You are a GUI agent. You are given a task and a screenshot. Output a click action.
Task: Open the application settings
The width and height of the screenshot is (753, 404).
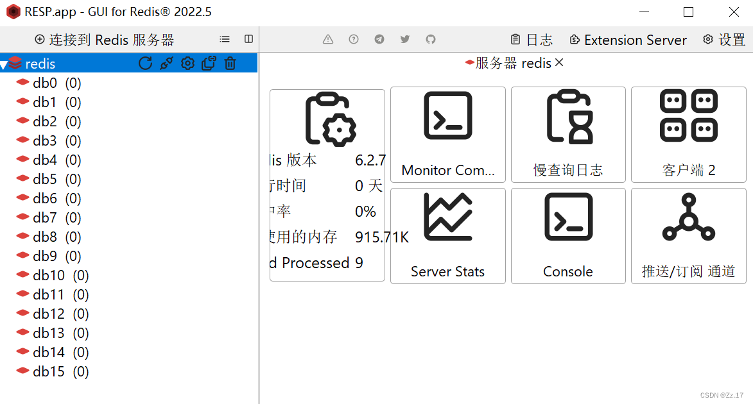tap(724, 40)
